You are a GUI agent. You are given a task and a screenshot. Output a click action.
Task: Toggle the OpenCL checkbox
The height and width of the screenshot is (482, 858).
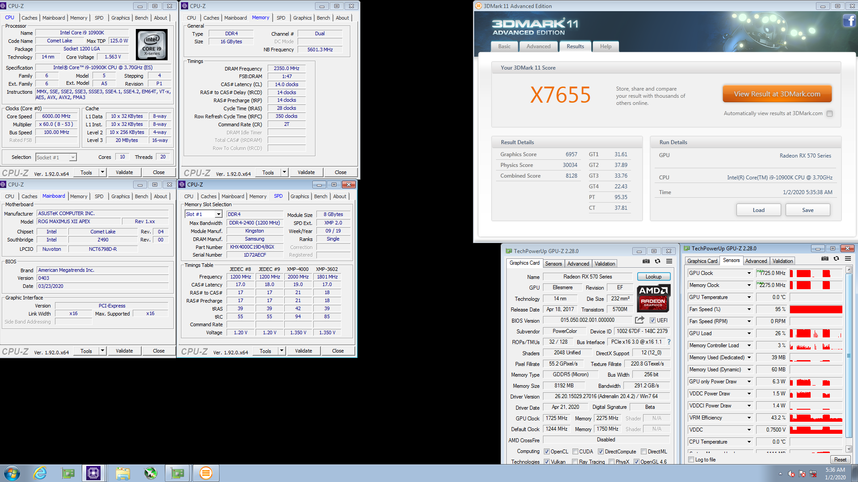tap(547, 452)
